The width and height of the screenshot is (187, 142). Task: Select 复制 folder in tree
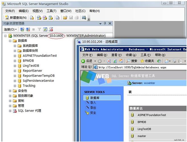pyautogui.click(x=21, y=101)
